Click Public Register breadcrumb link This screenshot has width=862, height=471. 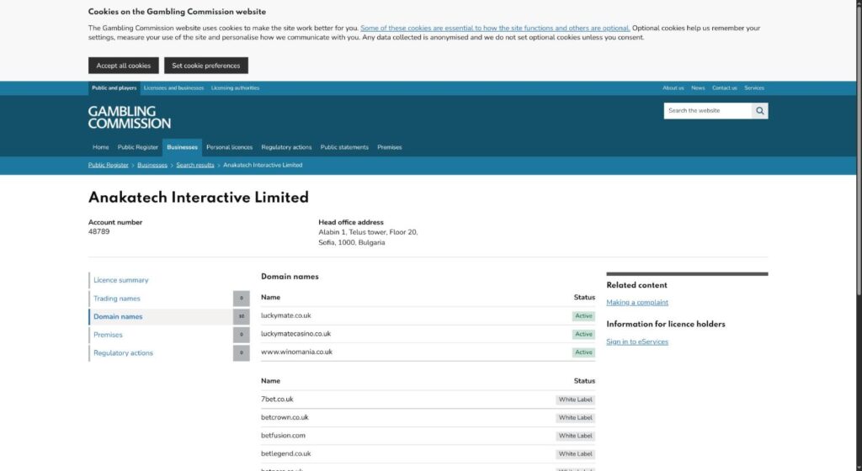[109, 165]
